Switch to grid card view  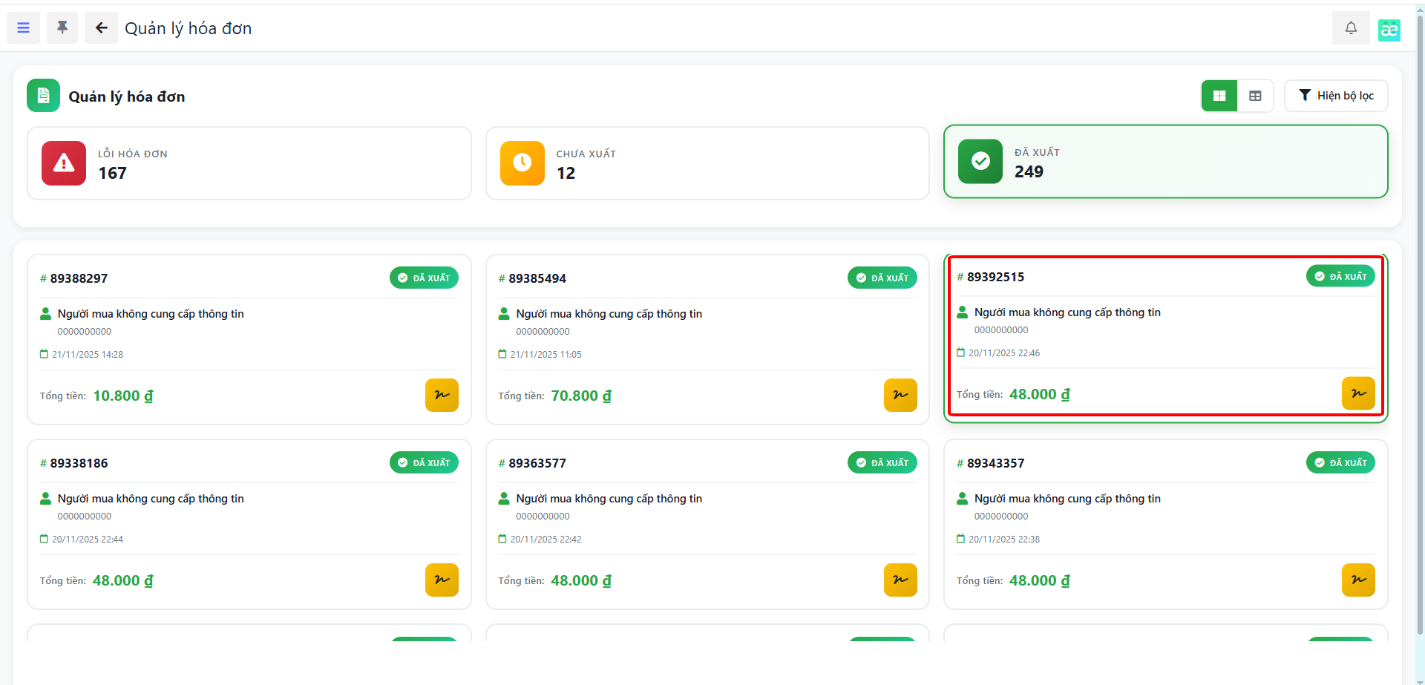(1219, 96)
